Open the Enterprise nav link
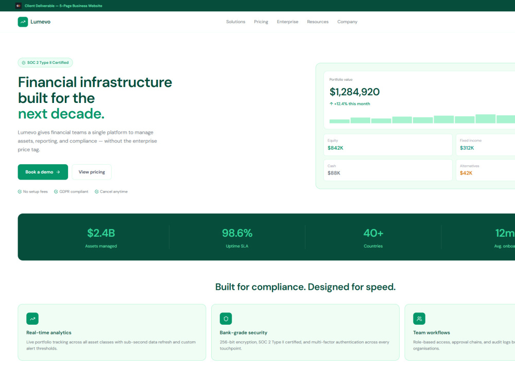 click(x=287, y=22)
